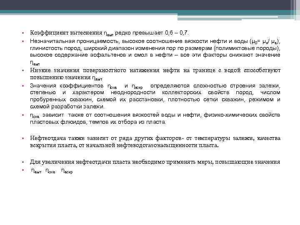Click the line 'Низкие значения поверхностного натяжения'
300x225 pixels.
click(x=155, y=70)
